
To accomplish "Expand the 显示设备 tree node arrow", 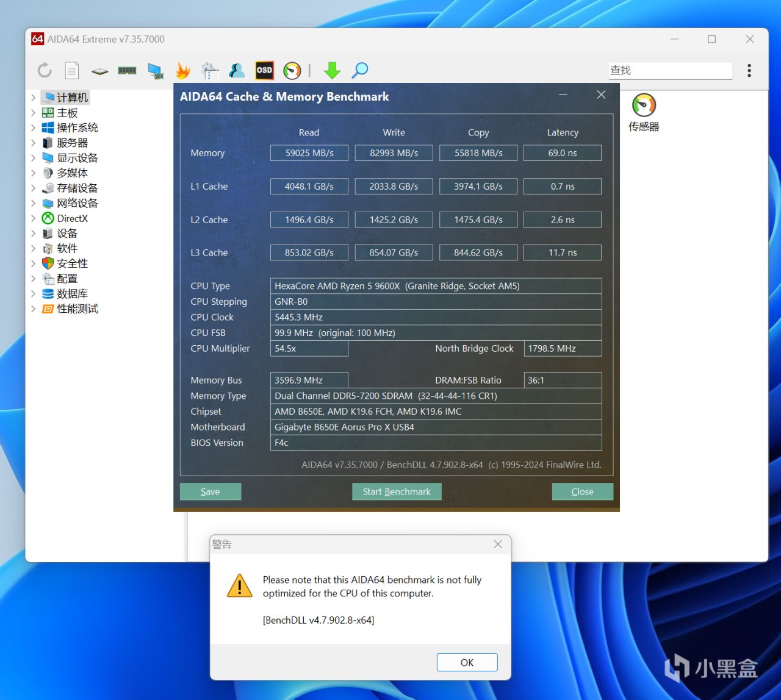I will pyautogui.click(x=34, y=158).
